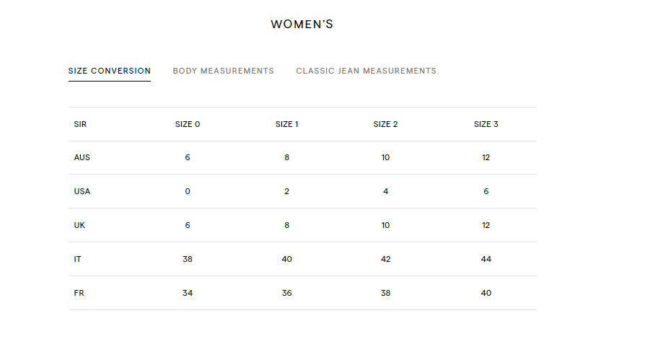Image resolution: width=653 pixels, height=360 pixels.
Task: Select the IT row label
Action: [77, 259]
